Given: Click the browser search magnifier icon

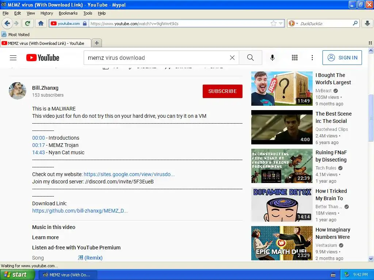Looking at the screenshot, I should [355, 23].
